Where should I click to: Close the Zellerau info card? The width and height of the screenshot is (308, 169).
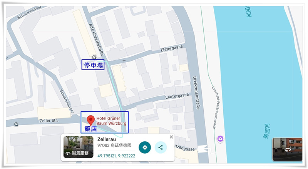(x=171, y=137)
